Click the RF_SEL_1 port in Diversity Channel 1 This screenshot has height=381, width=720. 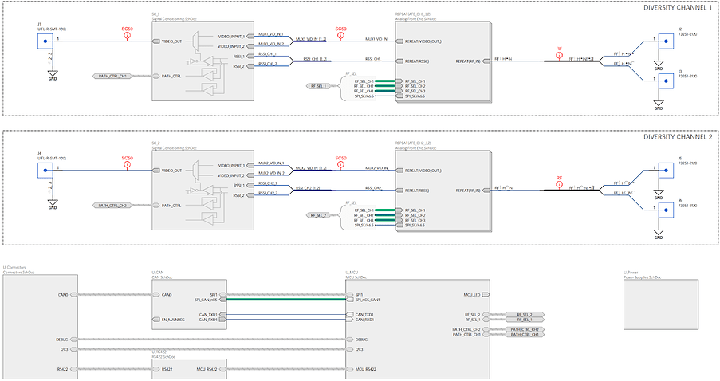(318, 86)
